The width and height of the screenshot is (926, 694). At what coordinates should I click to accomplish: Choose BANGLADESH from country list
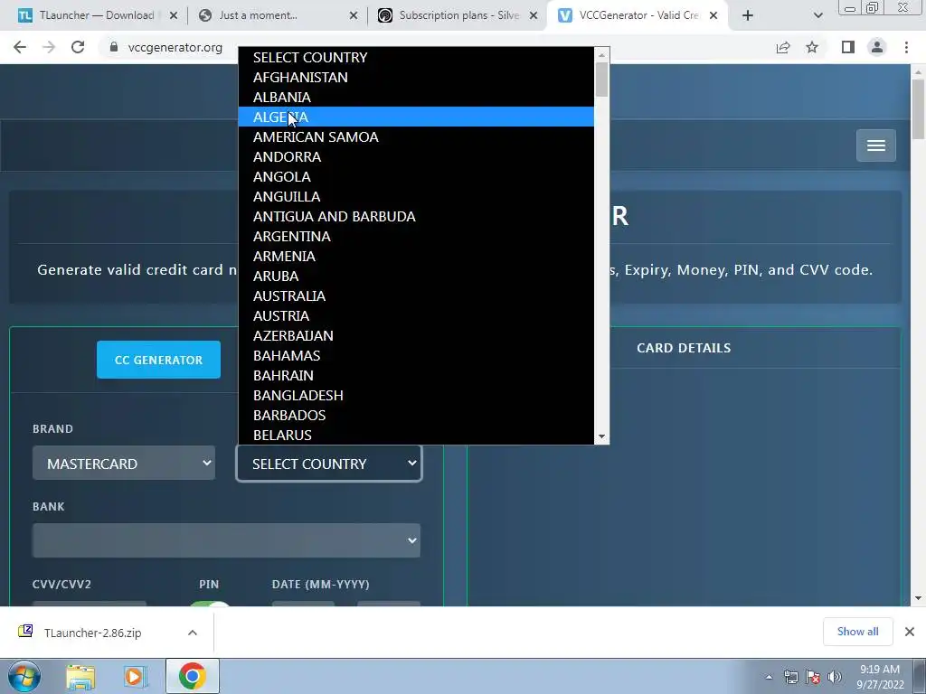click(x=416, y=396)
